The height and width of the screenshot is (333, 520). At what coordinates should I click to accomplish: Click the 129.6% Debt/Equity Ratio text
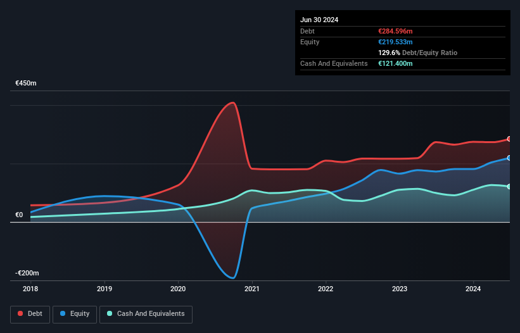[417, 53]
